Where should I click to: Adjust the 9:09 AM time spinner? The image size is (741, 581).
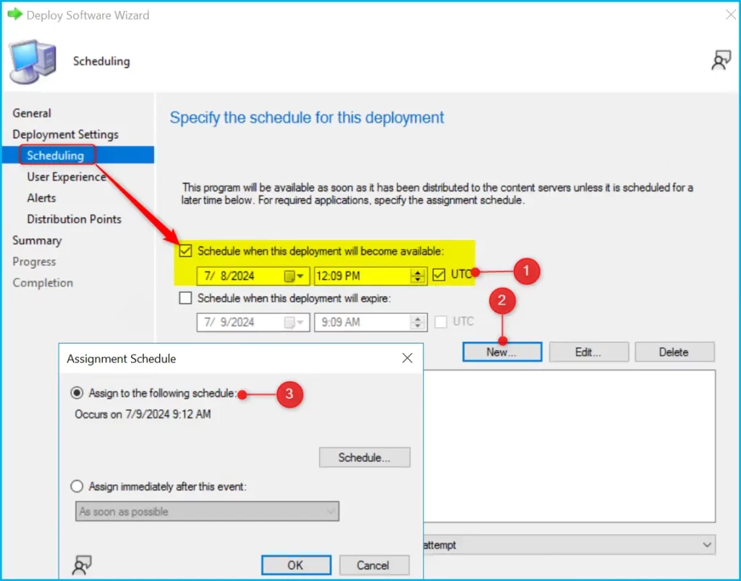click(x=418, y=323)
